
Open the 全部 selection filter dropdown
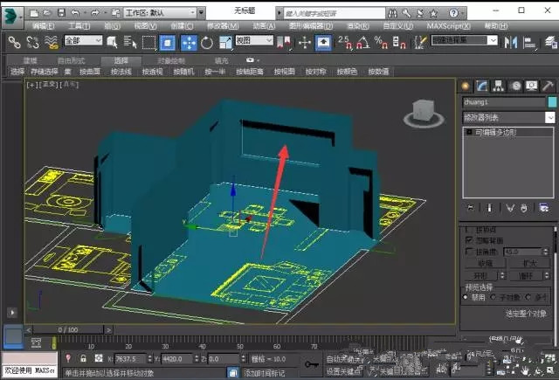pyautogui.click(x=83, y=40)
